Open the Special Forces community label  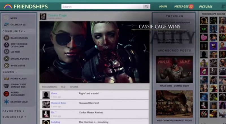click(x=19, y=59)
